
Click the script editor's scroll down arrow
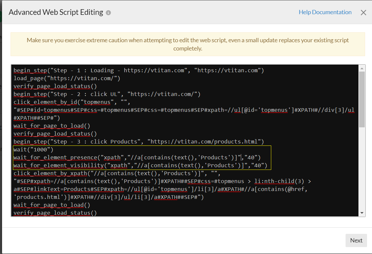pos(362,213)
